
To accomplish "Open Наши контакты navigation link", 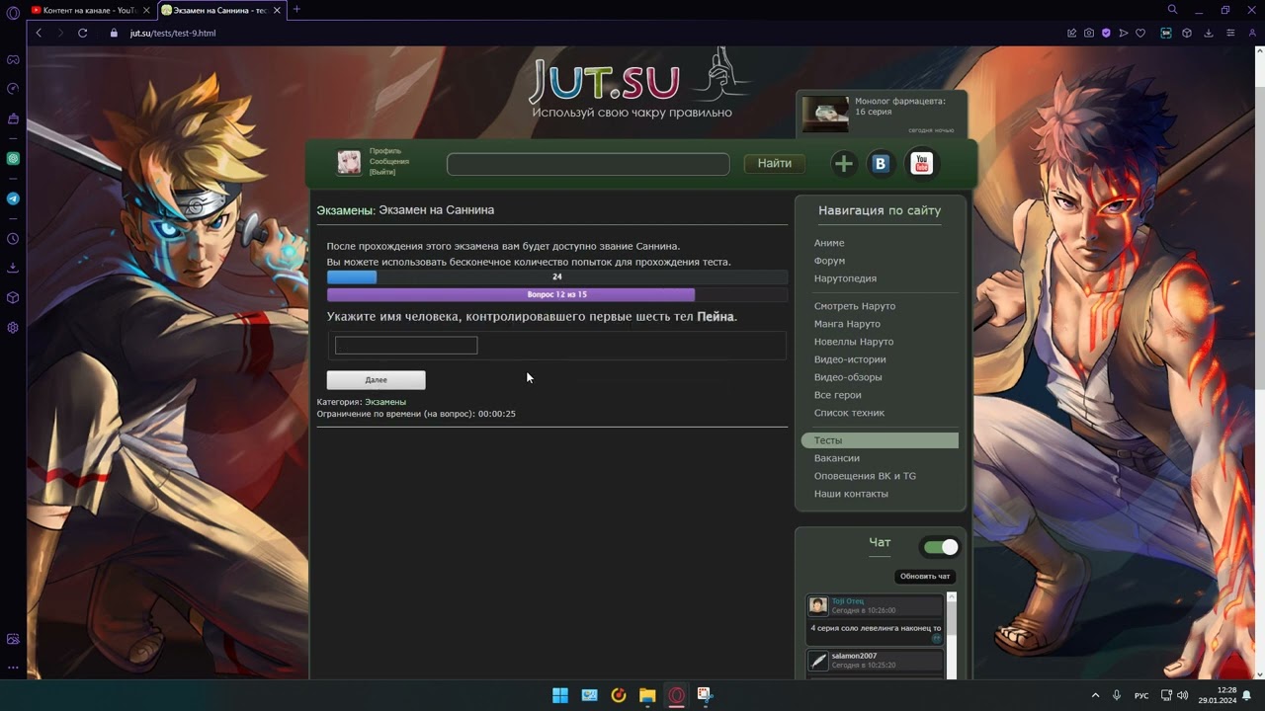I will (x=851, y=494).
